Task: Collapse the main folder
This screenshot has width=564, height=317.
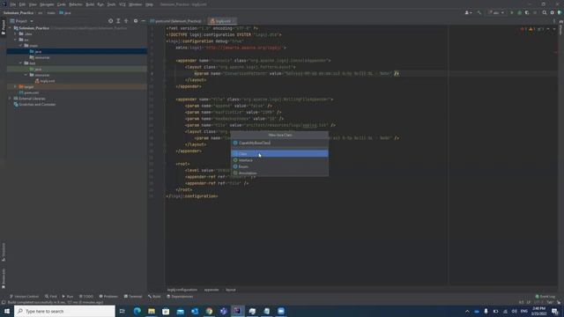Action: (x=20, y=46)
